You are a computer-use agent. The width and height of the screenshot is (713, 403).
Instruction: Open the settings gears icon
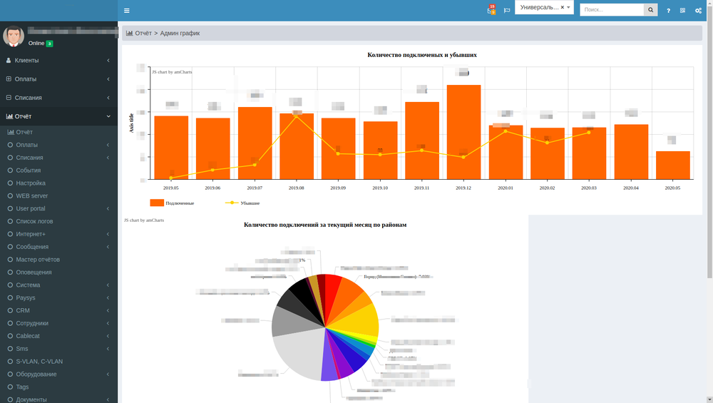[x=698, y=11]
